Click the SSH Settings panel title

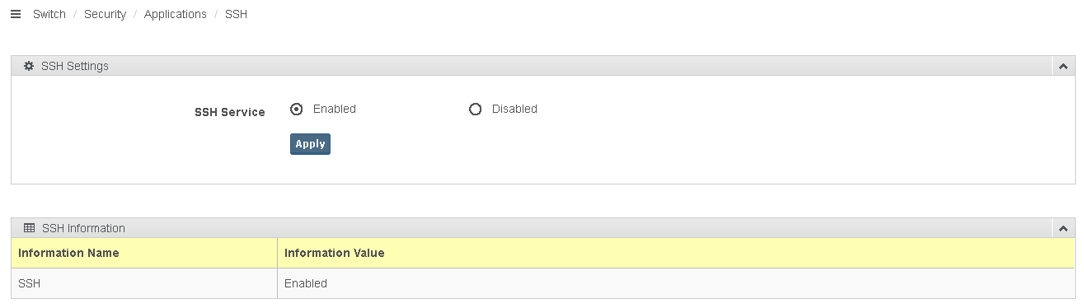(75, 66)
